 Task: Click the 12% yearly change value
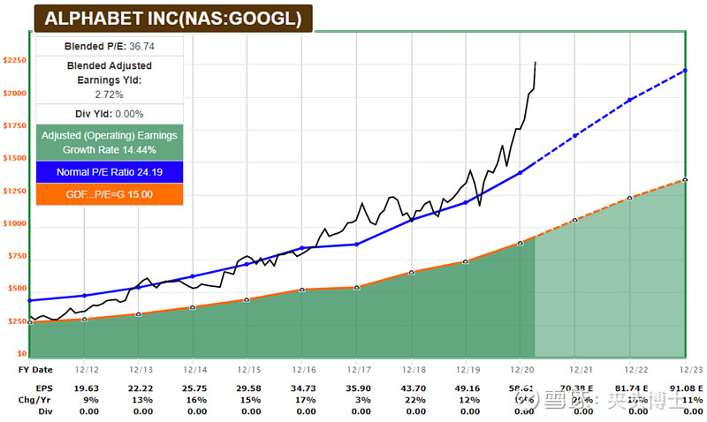470,400
